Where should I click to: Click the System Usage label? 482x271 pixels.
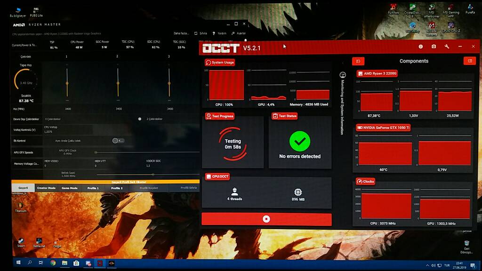(220, 63)
